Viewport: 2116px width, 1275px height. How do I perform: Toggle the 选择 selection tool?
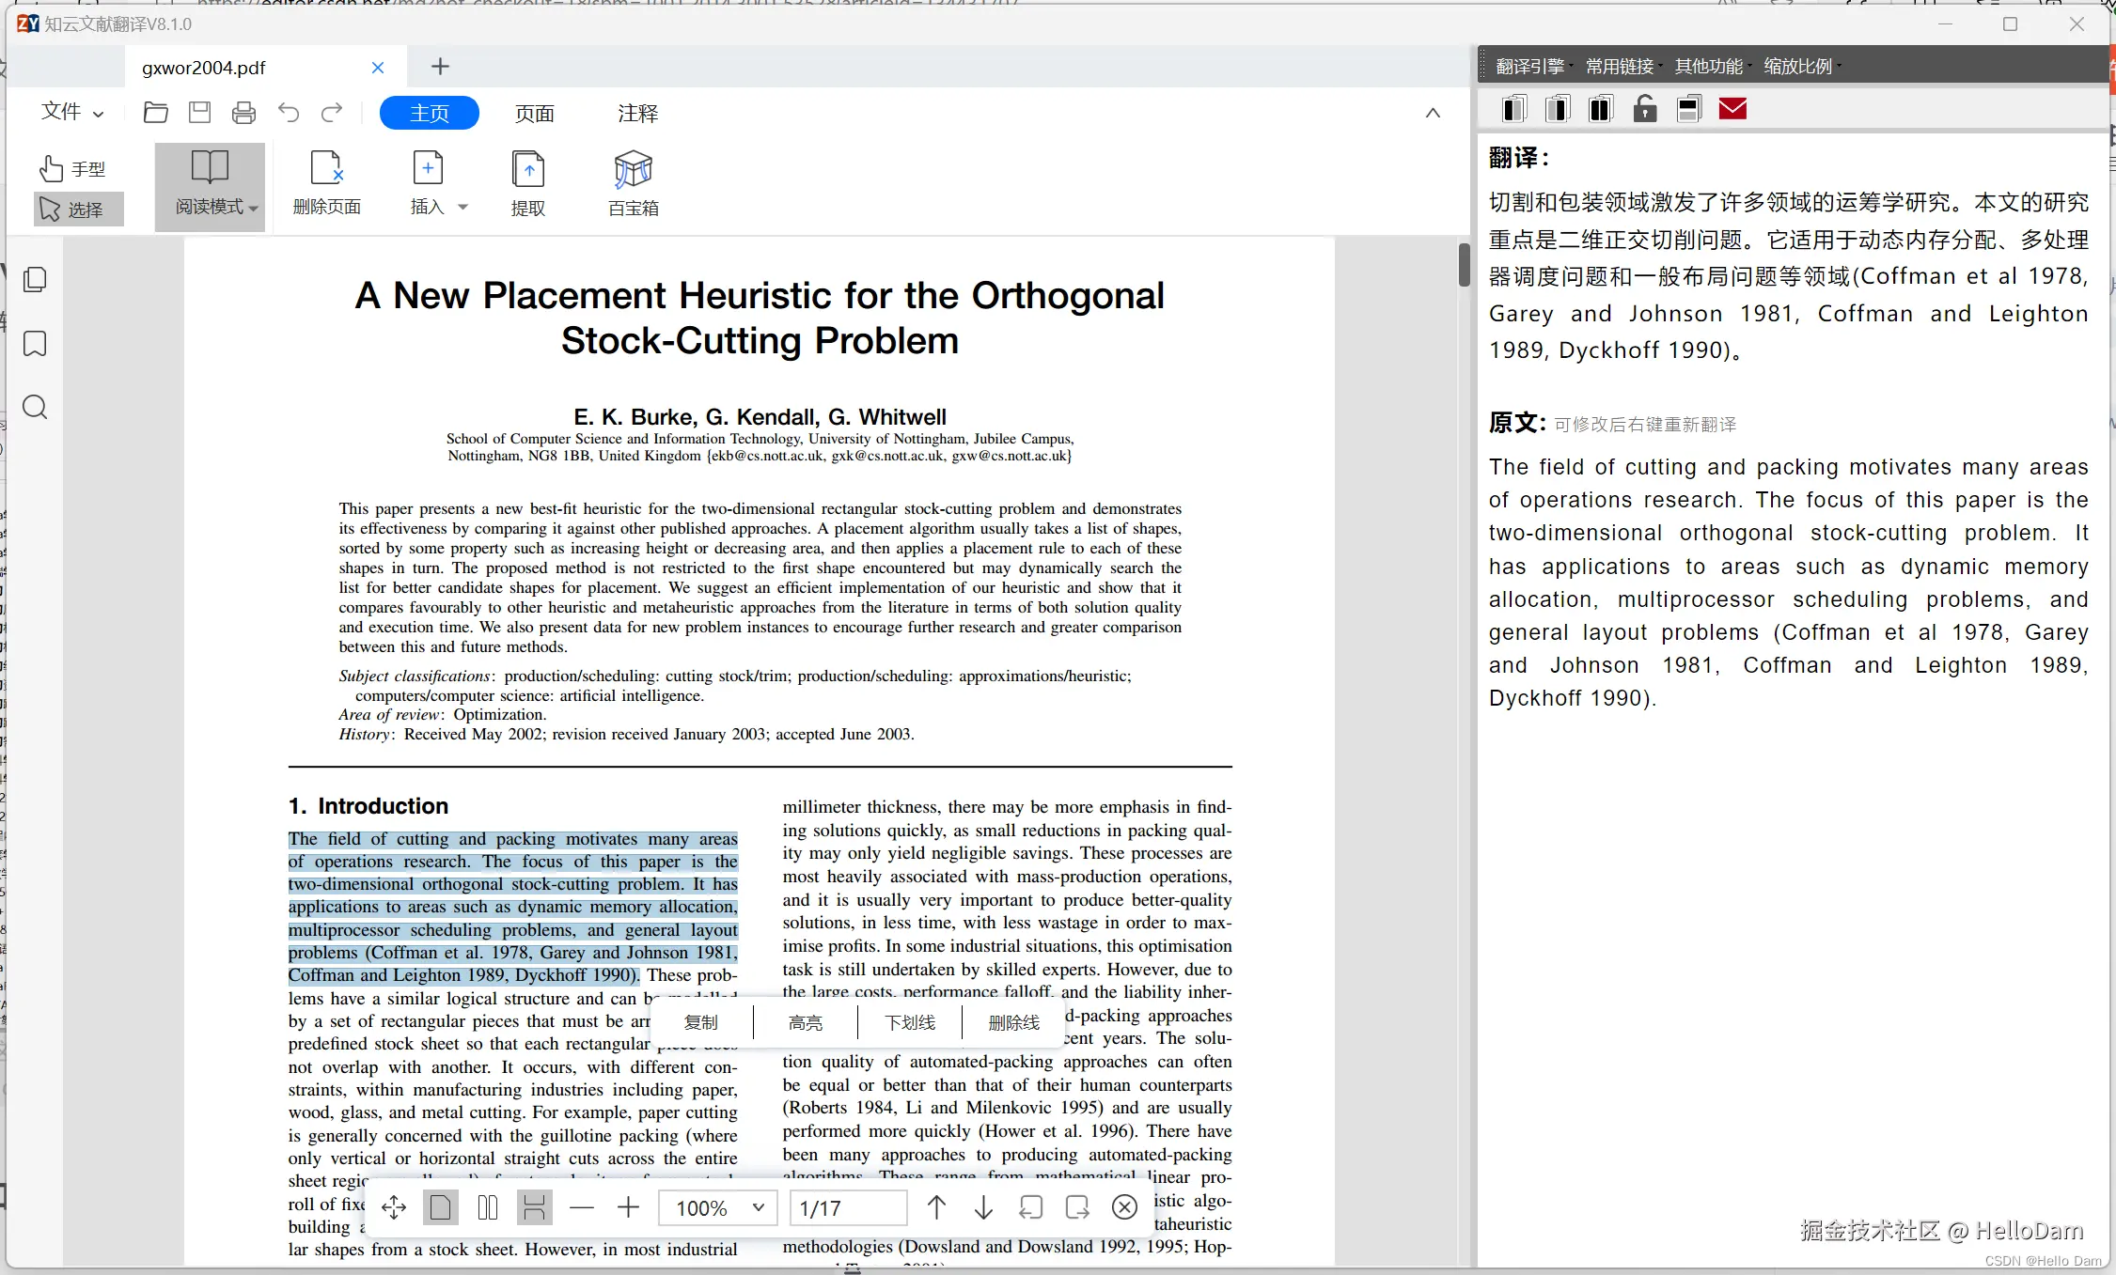73,209
